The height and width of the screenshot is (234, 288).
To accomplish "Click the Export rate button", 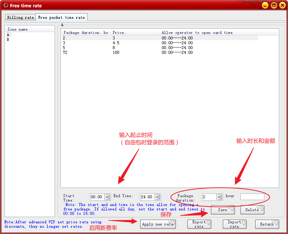I will (199, 224).
